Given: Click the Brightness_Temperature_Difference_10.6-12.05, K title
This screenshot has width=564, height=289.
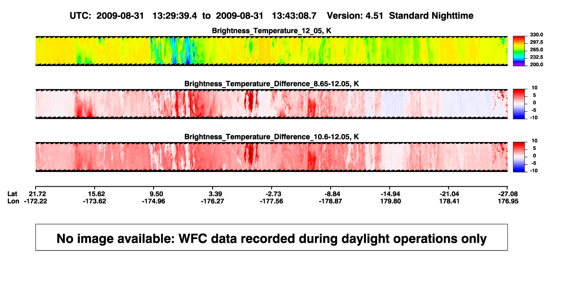Looking at the screenshot, I should [x=272, y=137].
